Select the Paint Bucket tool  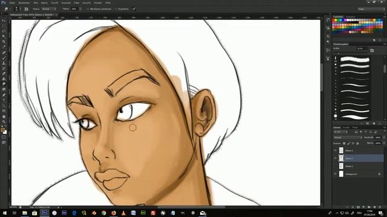coord(4,79)
